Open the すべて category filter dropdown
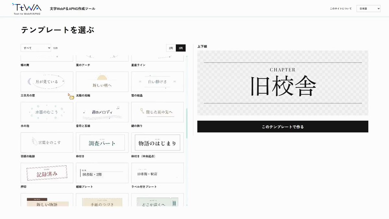The image size is (389, 219). click(x=36, y=48)
